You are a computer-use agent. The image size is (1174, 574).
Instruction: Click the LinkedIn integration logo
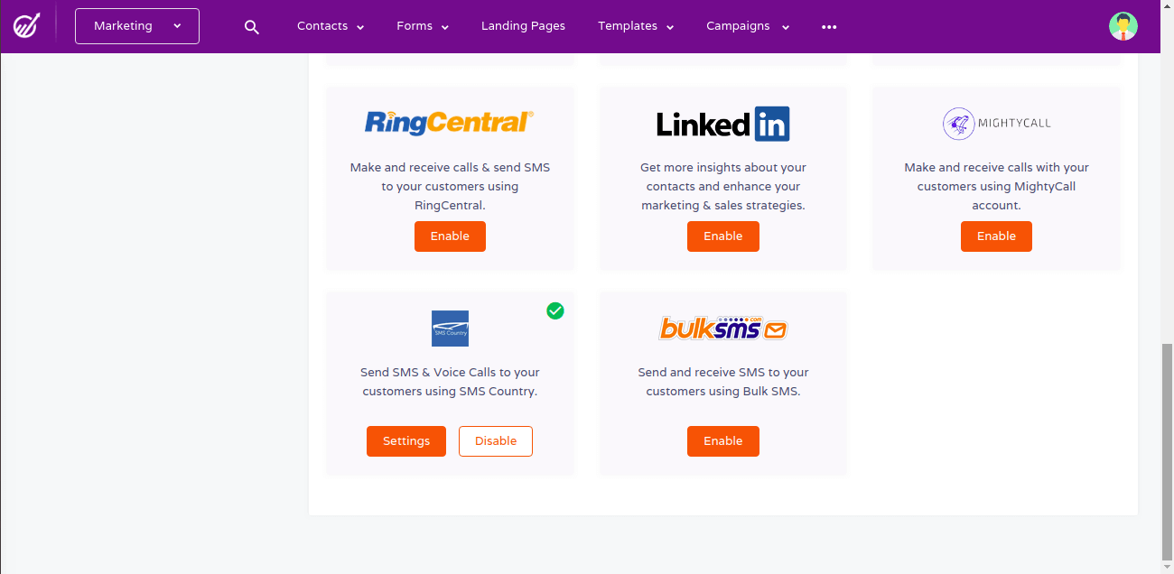(722, 124)
